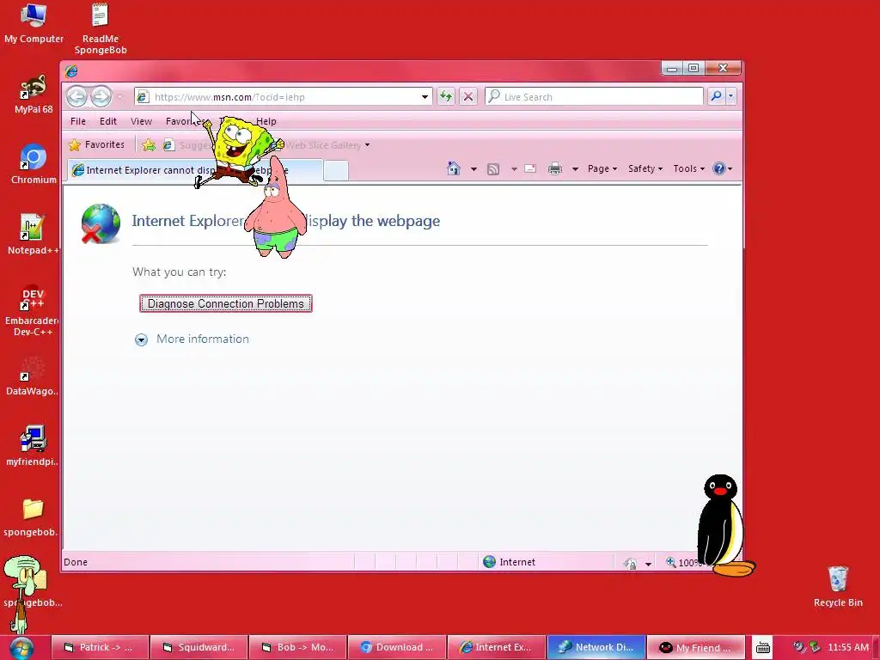Click the Protected Mode icon in status bar
The width and height of the screenshot is (880, 660).
click(630, 562)
